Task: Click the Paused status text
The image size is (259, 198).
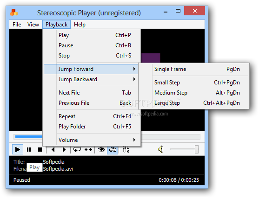Action: click(22, 180)
